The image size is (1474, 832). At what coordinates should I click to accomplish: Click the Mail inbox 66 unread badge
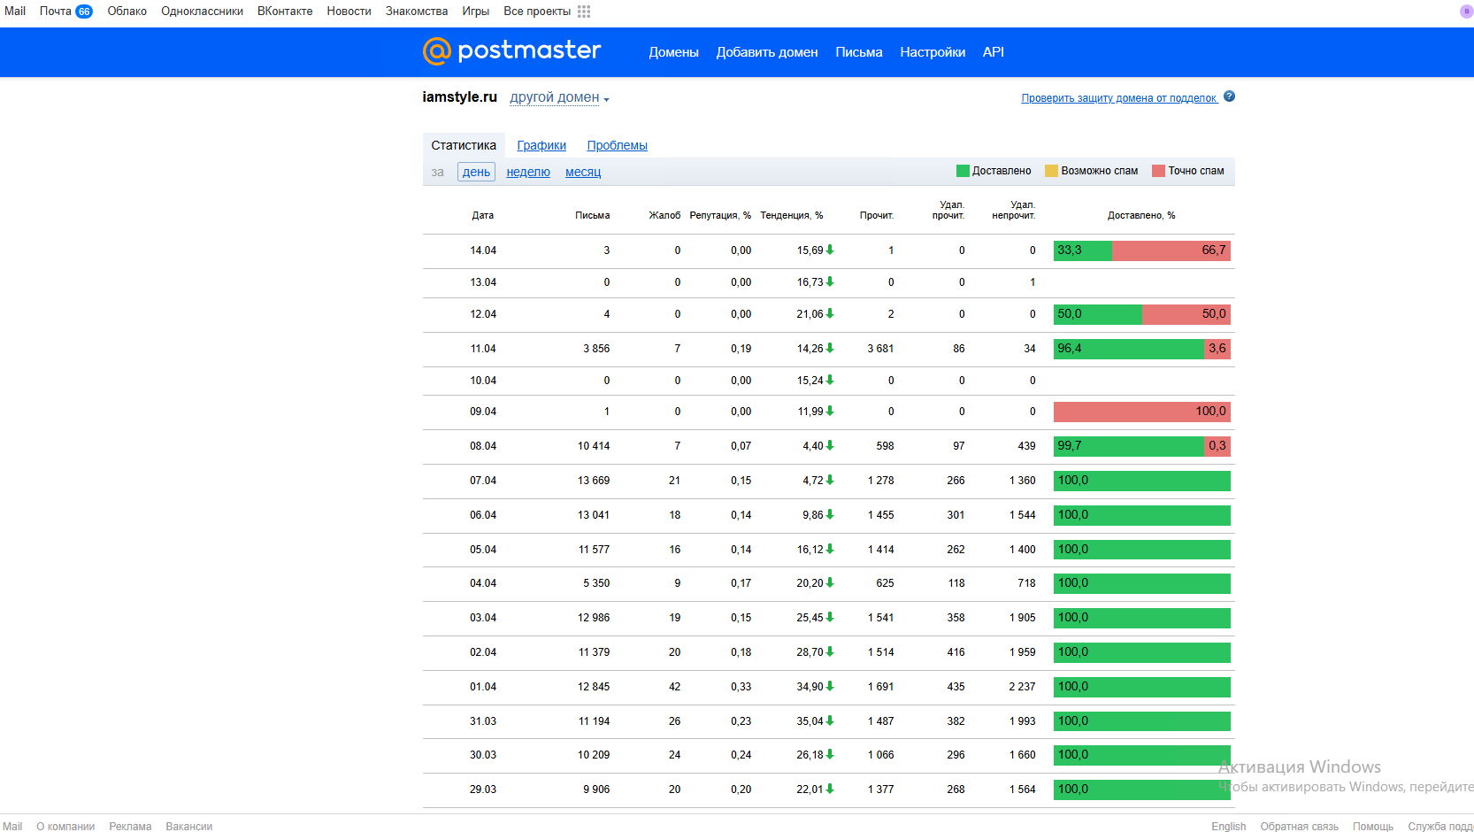pos(84,12)
